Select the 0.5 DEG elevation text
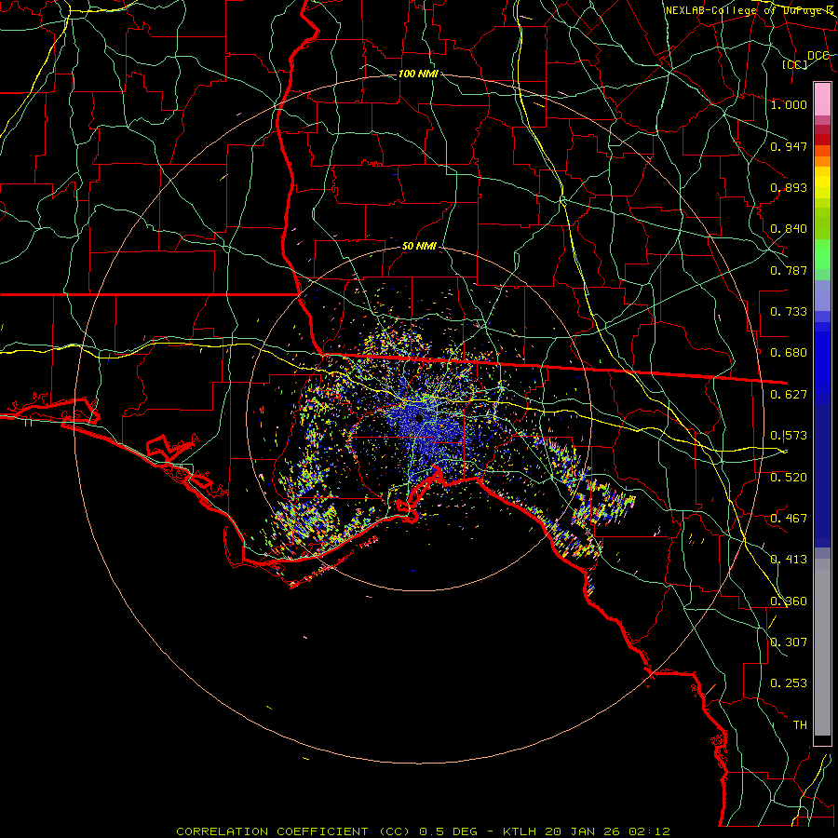Image resolution: width=838 pixels, height=838 pixels. click(x=449, y=831)
